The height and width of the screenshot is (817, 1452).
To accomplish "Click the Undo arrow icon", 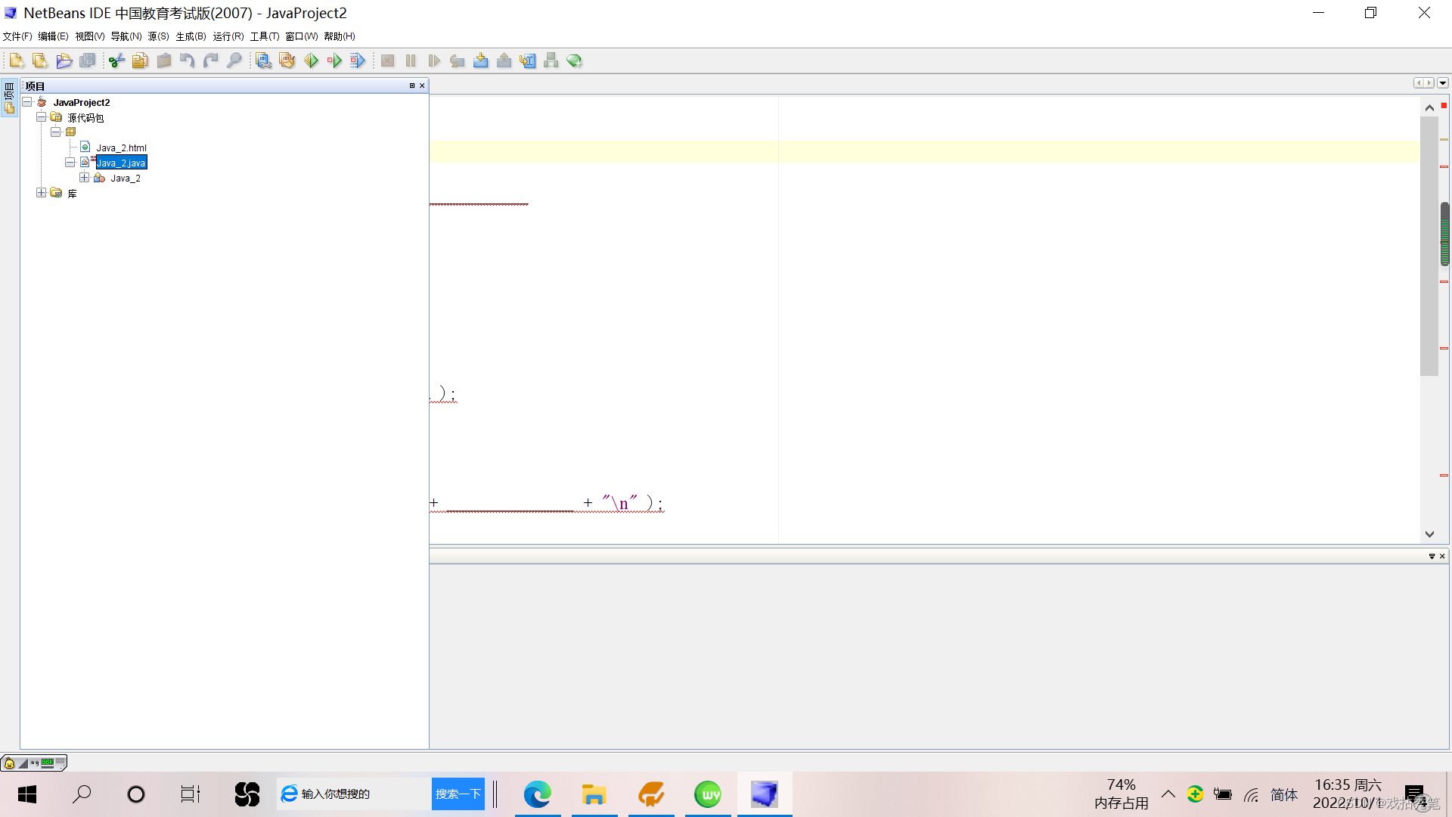I will pos(187,61).
